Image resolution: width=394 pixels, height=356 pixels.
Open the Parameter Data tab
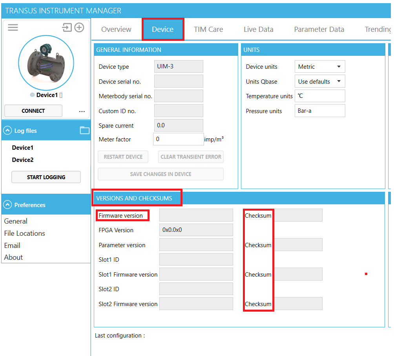(319, 29)
